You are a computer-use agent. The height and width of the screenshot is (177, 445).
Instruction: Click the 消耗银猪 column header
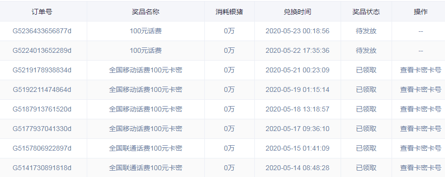pyautogui.click(x=229, y=12)
